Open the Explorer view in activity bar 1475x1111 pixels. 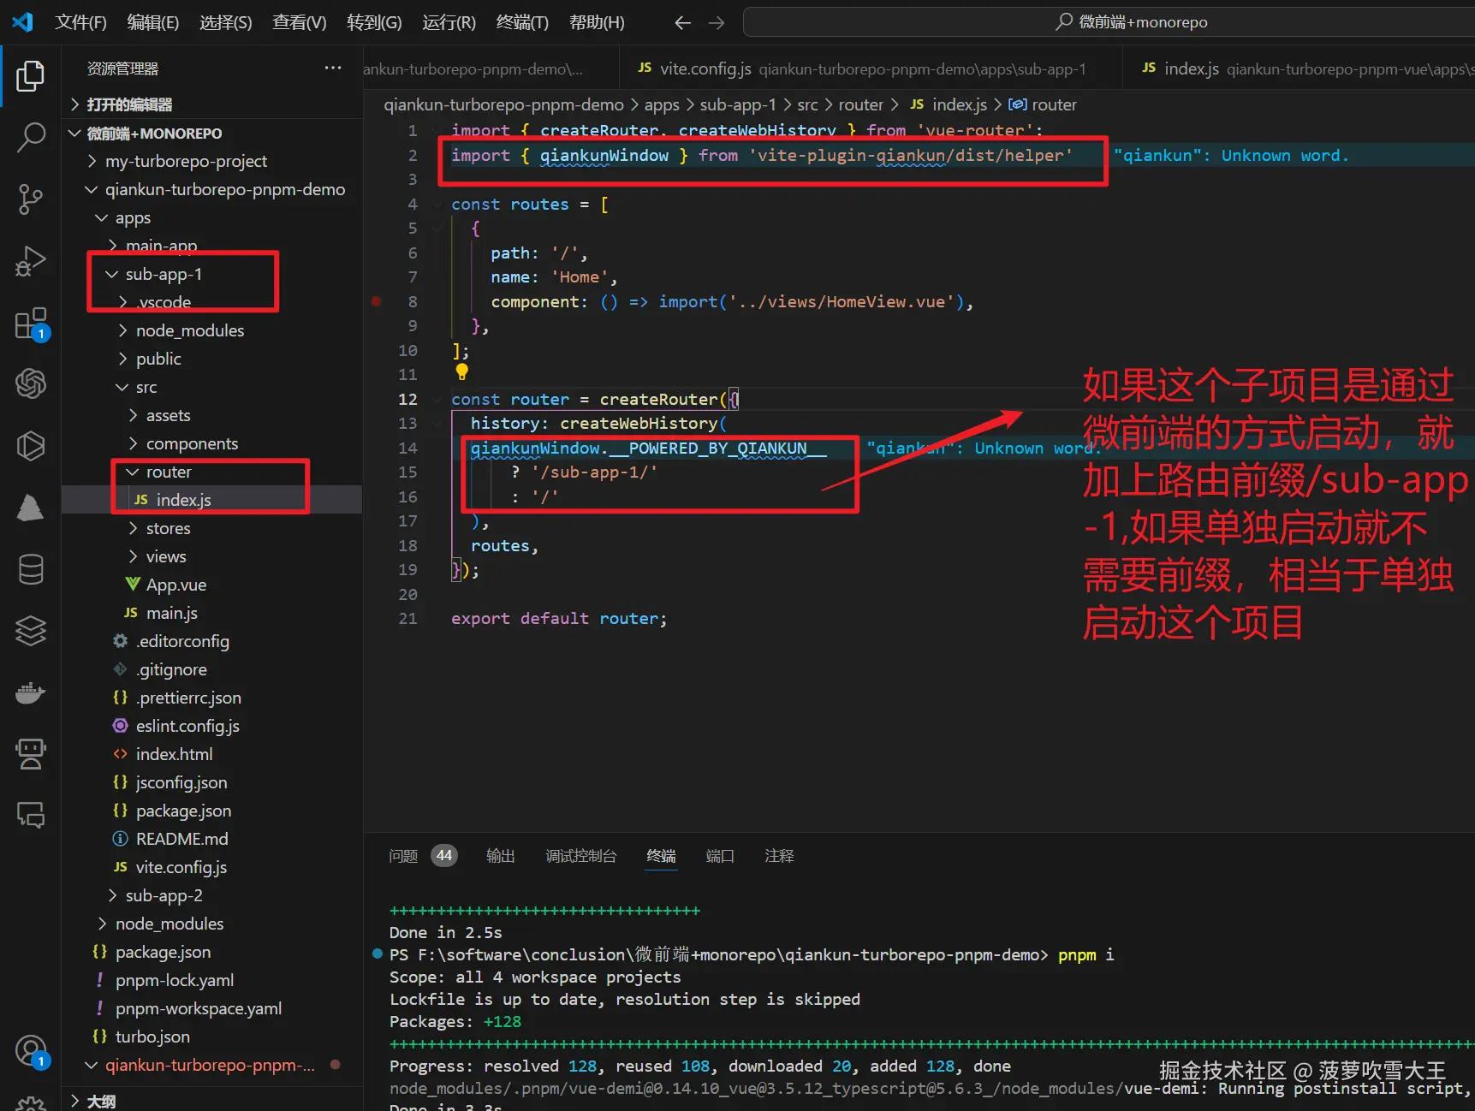(x=31, y=76)
